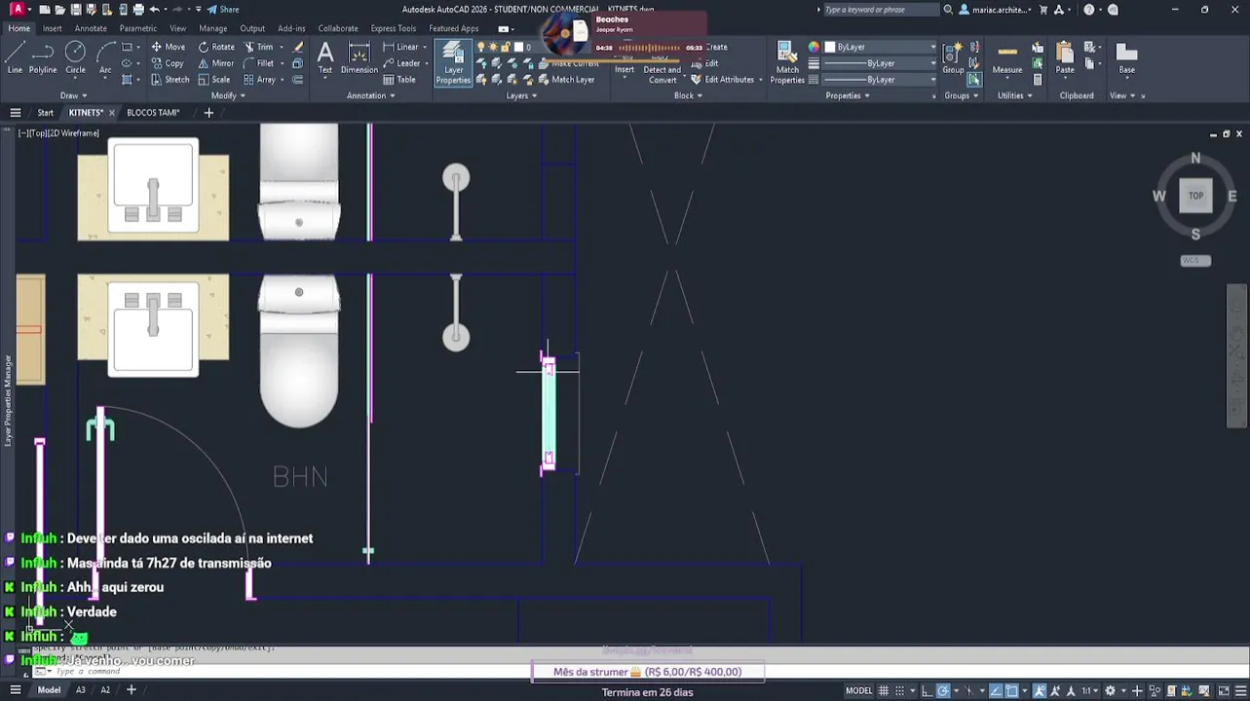Toggle the drawing grid display
This screenshot has height=701, width=1250.
point(885,690)
